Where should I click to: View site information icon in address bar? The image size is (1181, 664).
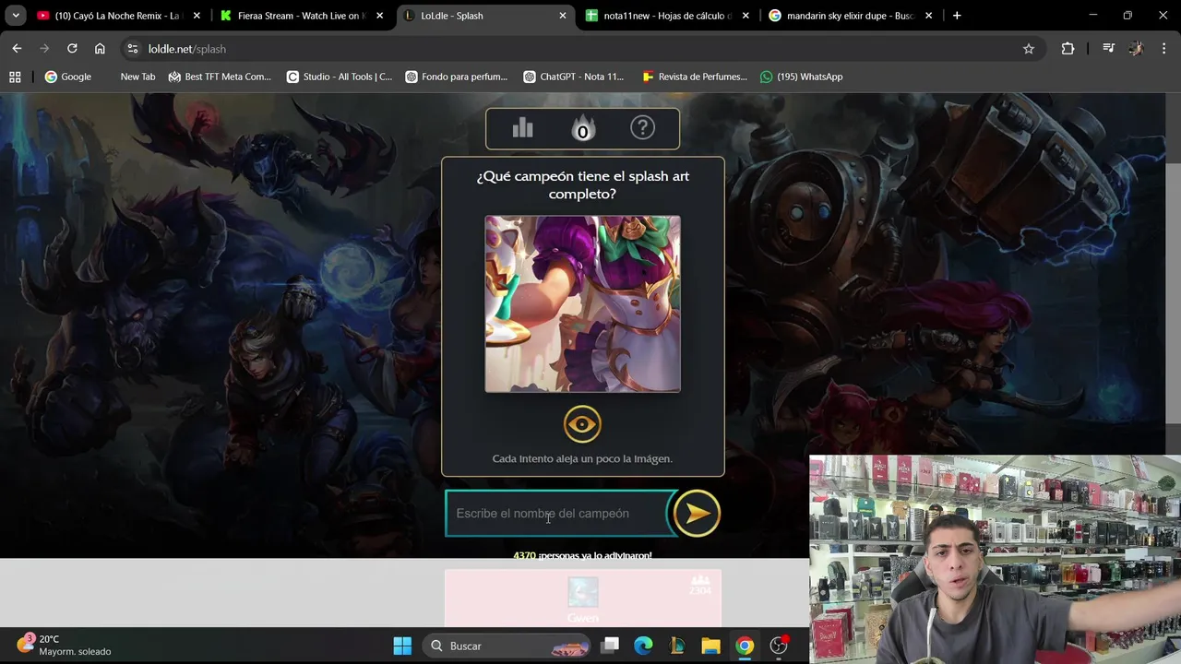(132, 49)
